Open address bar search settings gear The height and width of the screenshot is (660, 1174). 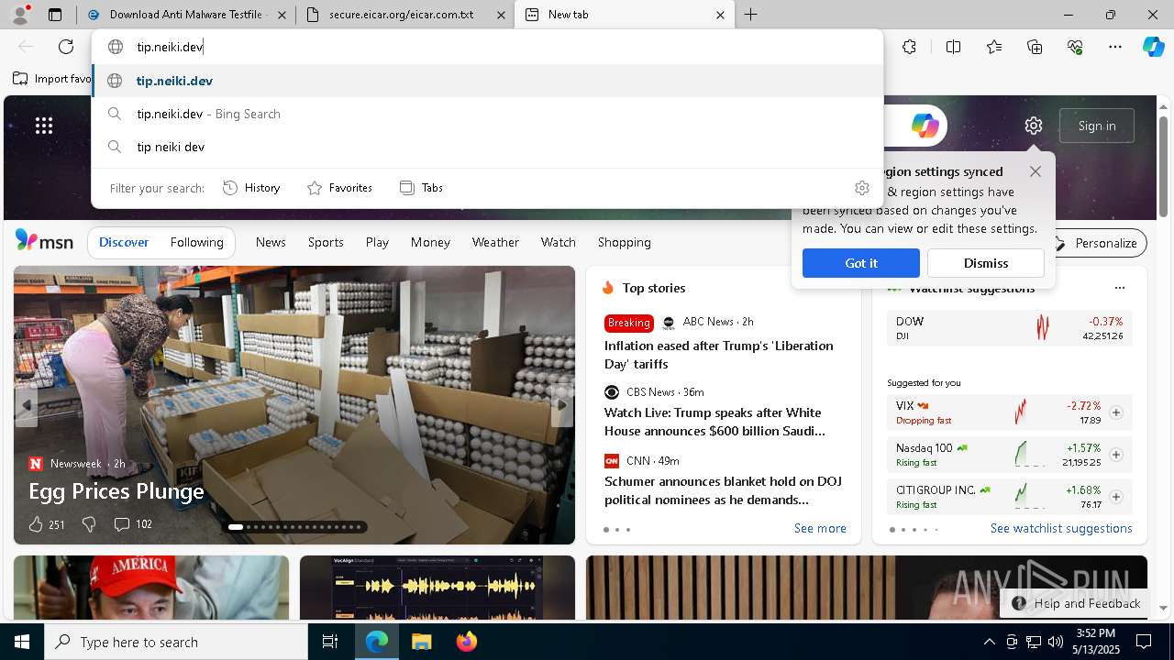[x=862, y=188]
